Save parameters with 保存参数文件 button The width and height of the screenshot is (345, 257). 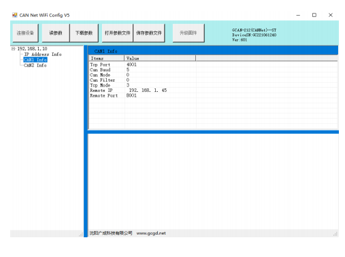tap(149, 33)
